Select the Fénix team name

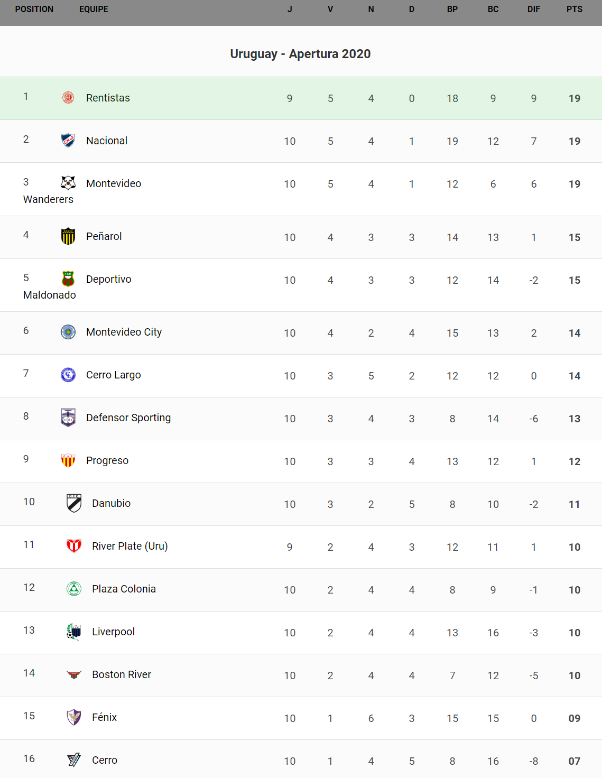click(104, 717)
